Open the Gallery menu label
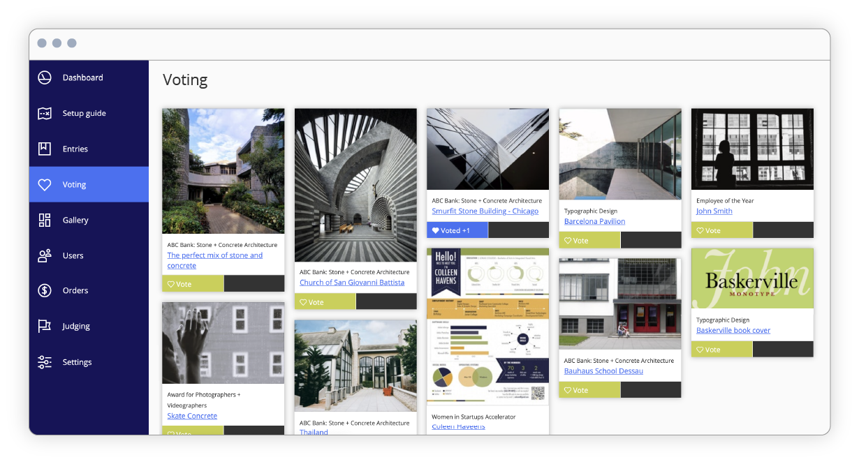The width and height of the screenshot is (859, 464). click(x=75, y=220)
